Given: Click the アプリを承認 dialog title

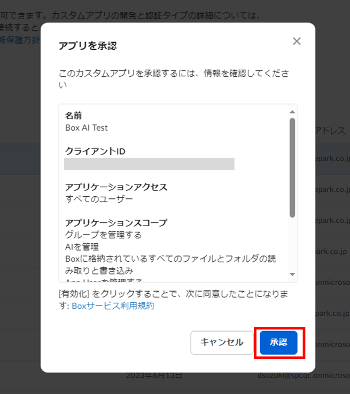Looking at the screenshot, I should click(88, 46).
